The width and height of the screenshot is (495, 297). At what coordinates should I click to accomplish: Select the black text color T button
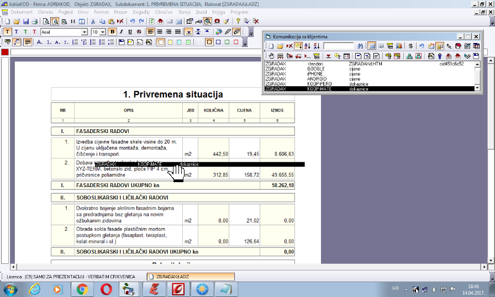tap(7, 32)
